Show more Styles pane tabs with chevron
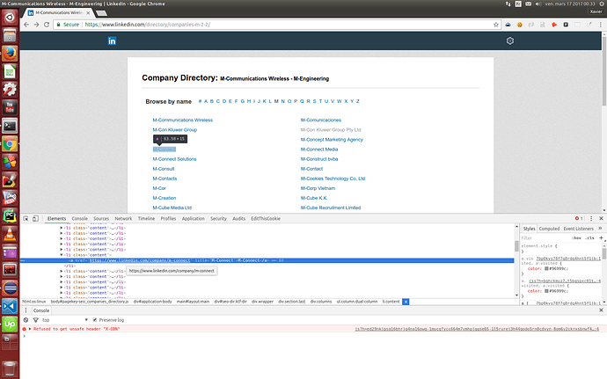 [x=600, y=229]
